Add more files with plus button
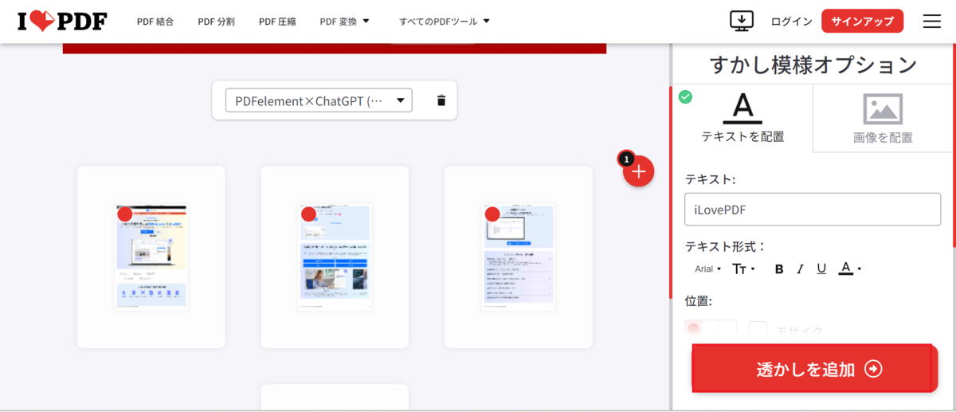Screen dimensions: 956x412 tap(638, 171)
